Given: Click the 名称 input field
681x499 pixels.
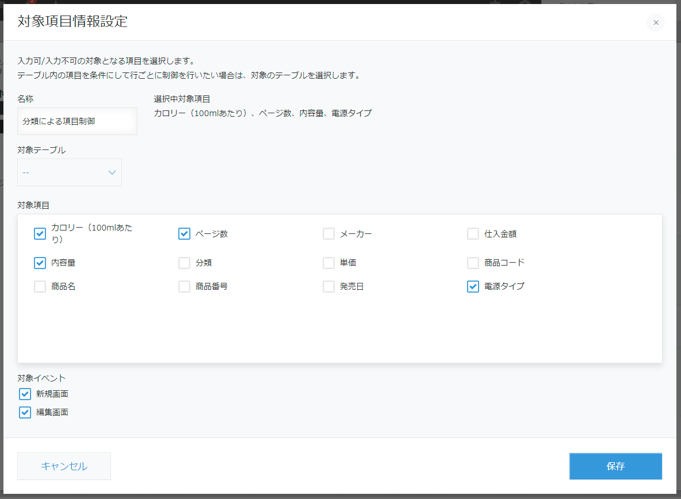Looking at the screenshot, I should pyautogui.click(x=77, y=121).
